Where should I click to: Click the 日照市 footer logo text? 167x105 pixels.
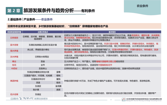coord(15,99)
